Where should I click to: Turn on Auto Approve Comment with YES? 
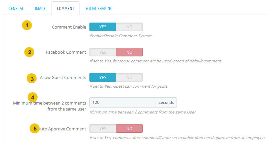coord(103,128)
